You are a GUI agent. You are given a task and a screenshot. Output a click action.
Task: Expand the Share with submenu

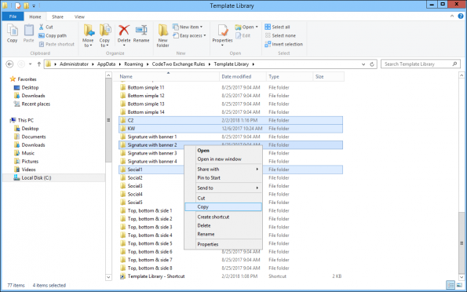pyautogui.click(x=224, y=170)
